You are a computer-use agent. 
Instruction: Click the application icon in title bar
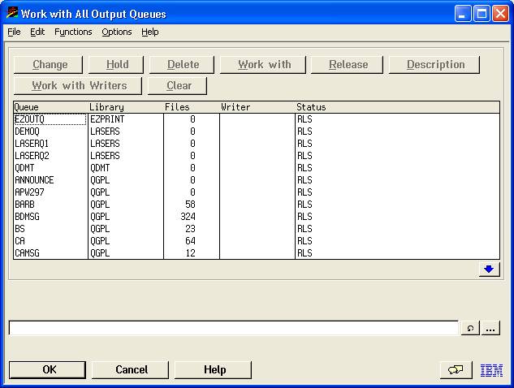12,13
